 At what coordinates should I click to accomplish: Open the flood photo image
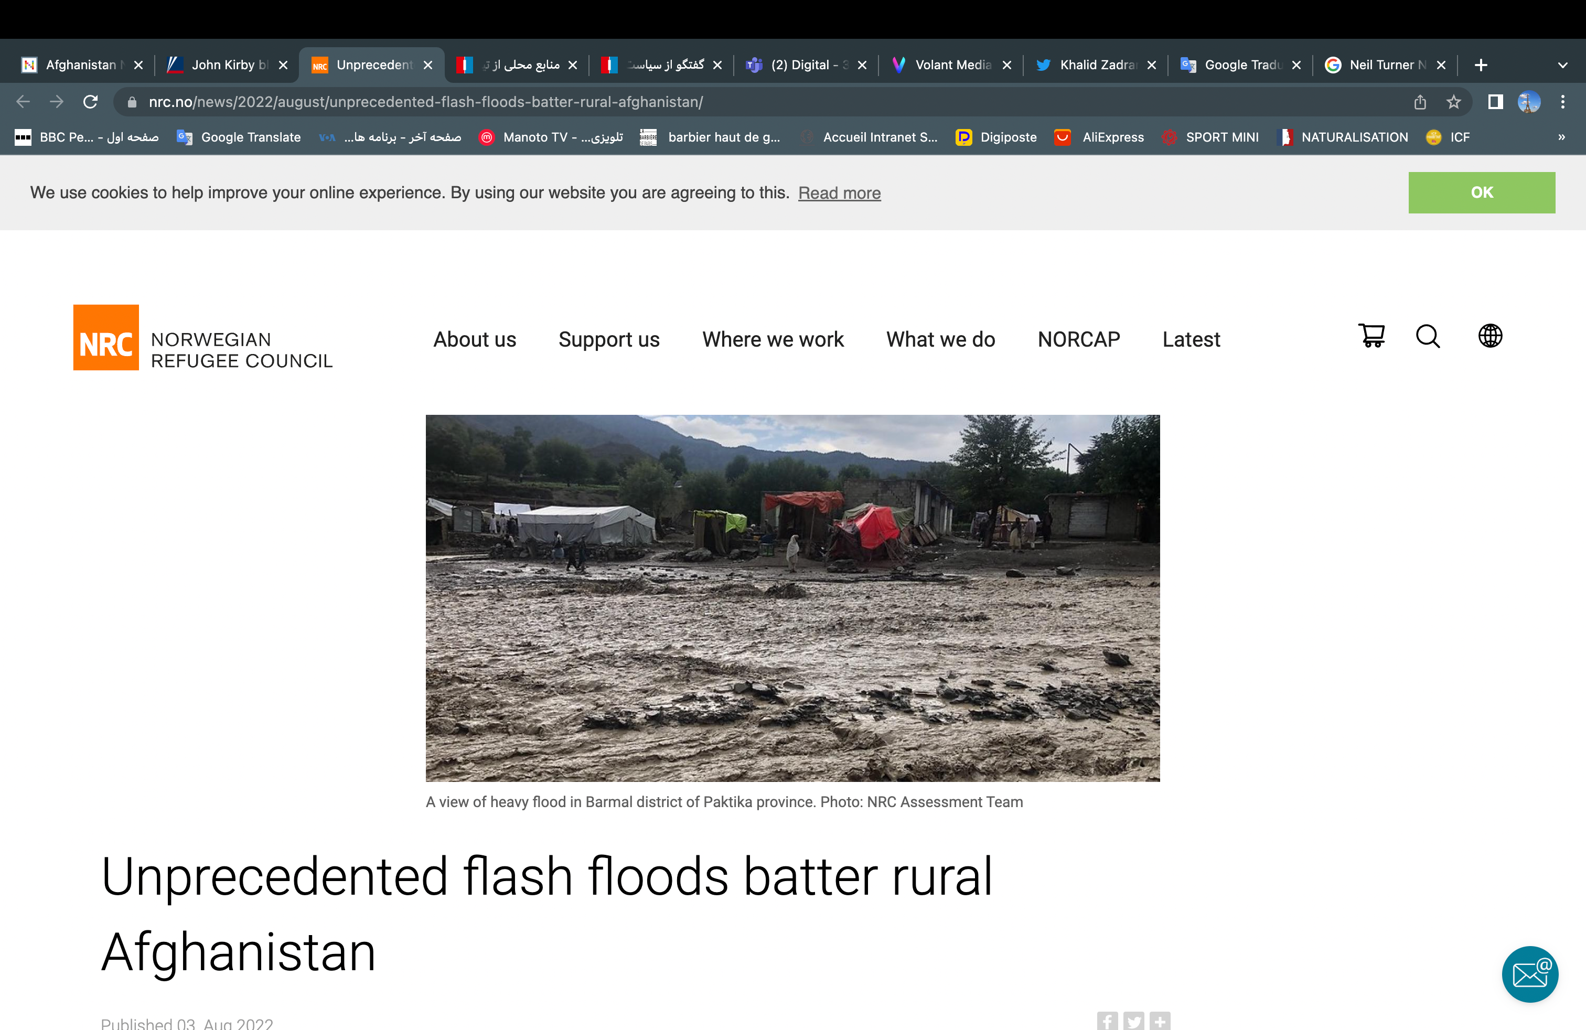tap(792, 598)
